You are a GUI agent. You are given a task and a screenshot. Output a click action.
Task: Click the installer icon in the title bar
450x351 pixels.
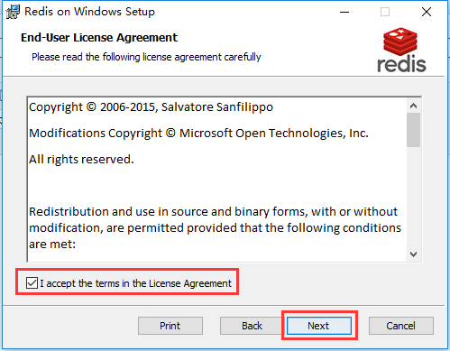(13, 12)
